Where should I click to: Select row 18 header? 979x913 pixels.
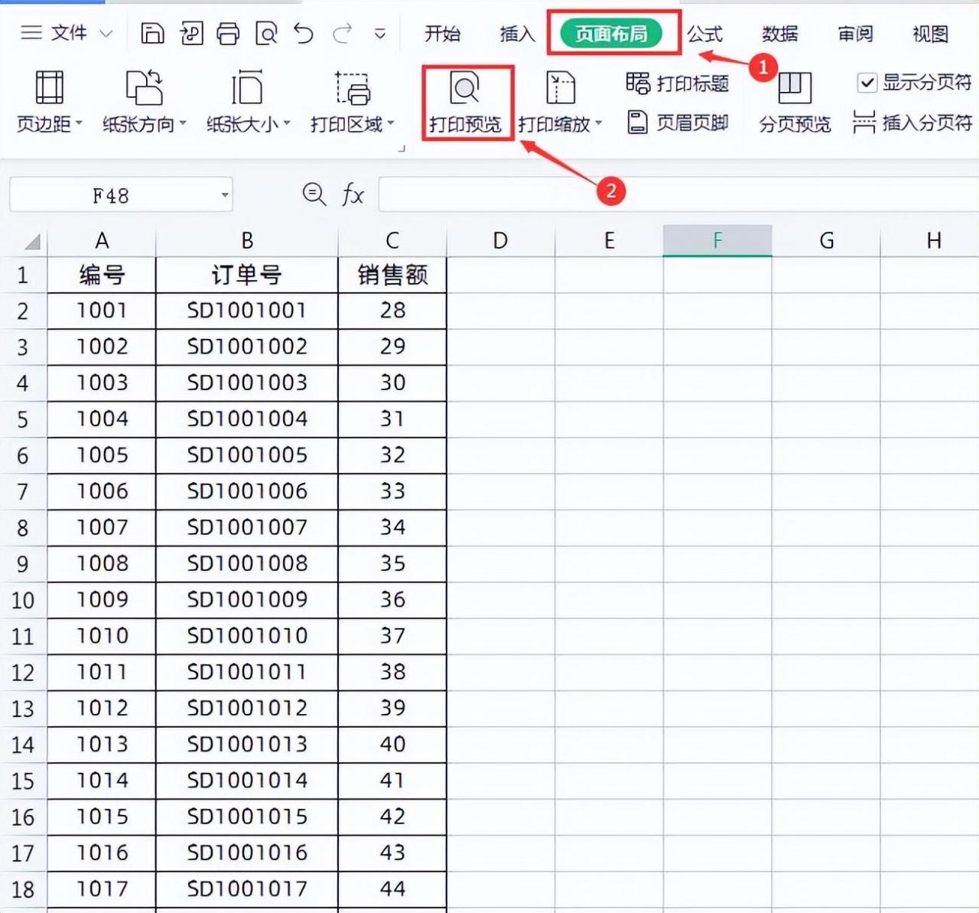coord(23,889)
